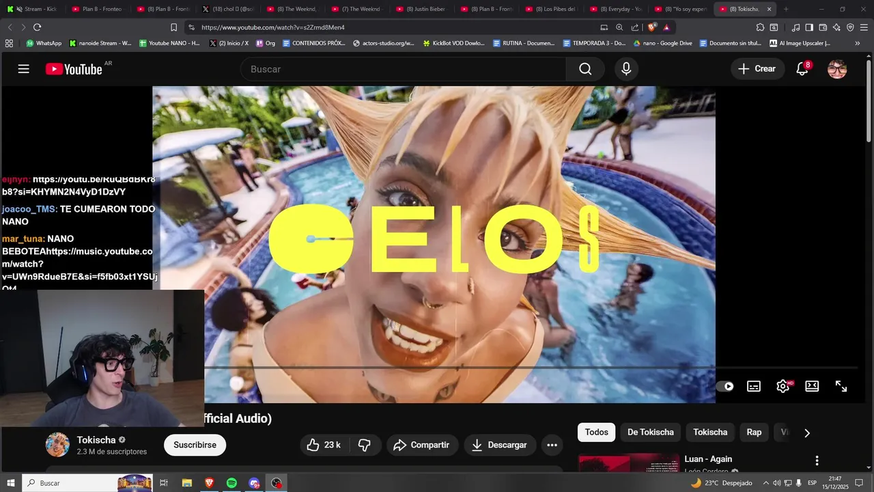Viewport: 874px width, 492px height.
Task: Open File Explorer from the taskbar
Action: 186,483
